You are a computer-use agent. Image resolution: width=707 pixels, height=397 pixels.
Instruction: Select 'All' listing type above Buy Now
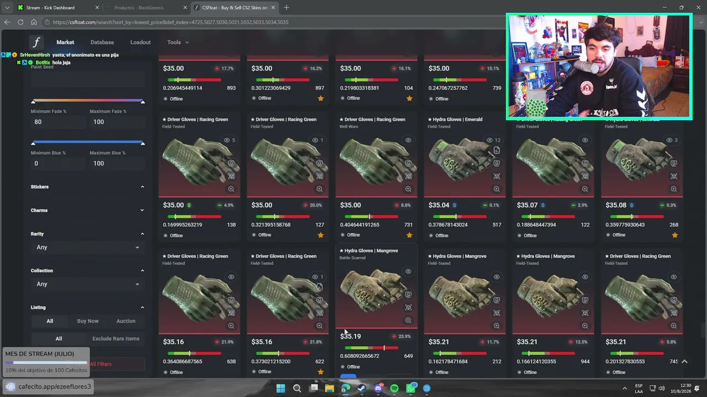pos(50,321)
